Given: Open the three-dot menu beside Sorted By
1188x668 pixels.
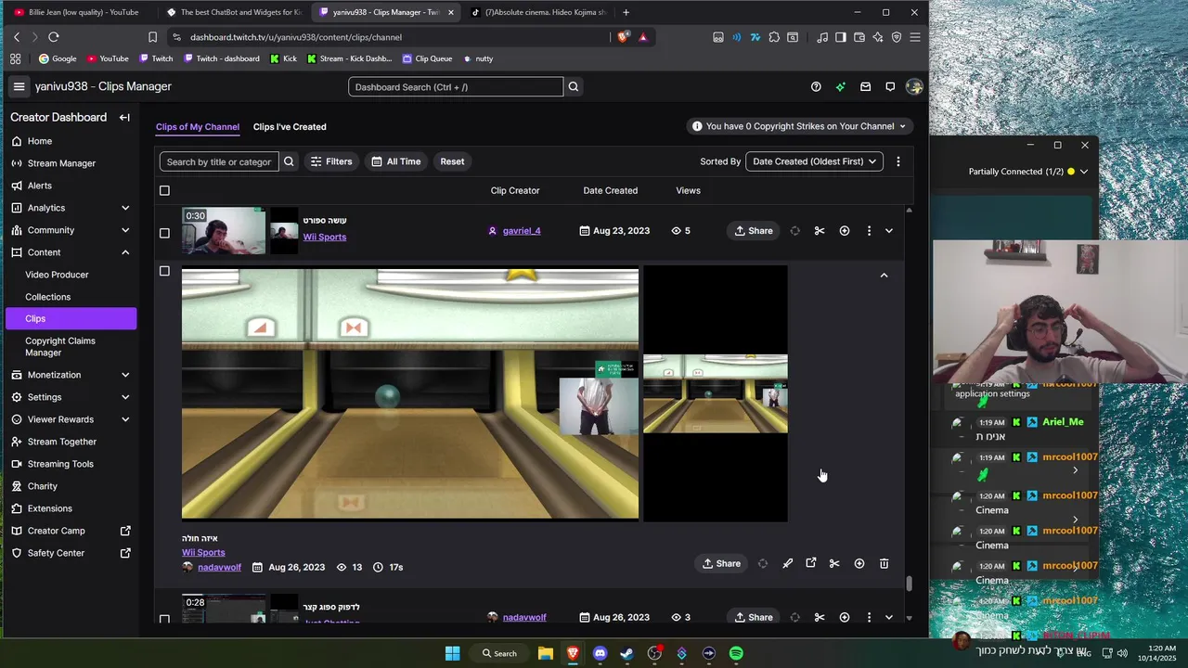Looking at the screenshot, I should coord(897,161).
